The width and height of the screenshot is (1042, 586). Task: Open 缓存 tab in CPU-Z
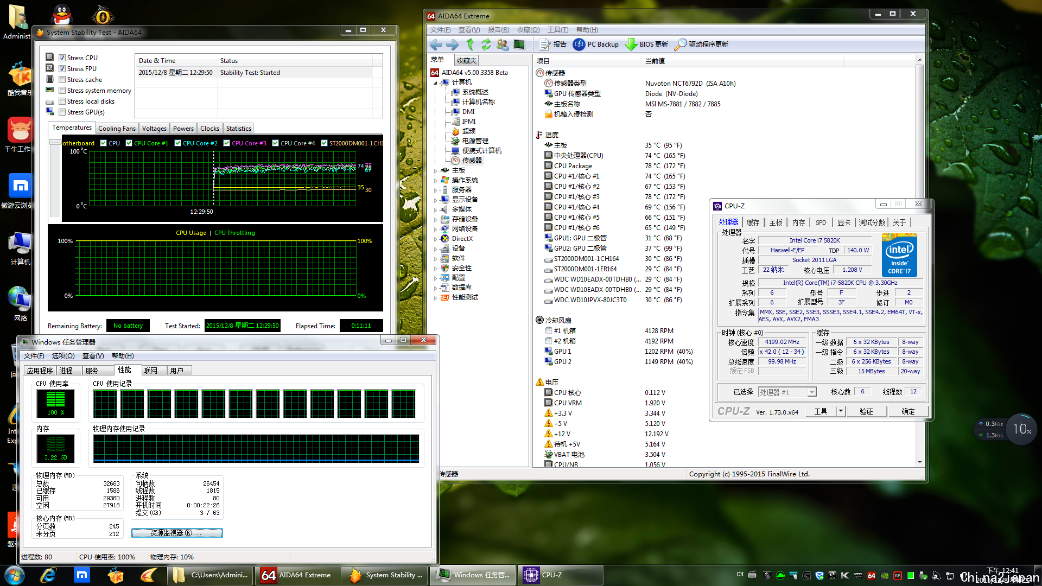click(753, 222)
